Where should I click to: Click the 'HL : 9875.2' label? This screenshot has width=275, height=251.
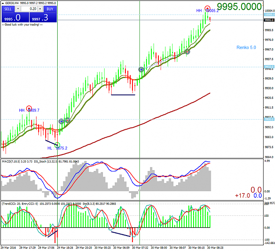57,148
